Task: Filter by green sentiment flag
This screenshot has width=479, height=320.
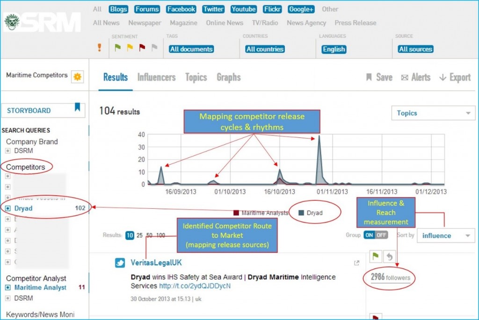Action: coord(117,48)
